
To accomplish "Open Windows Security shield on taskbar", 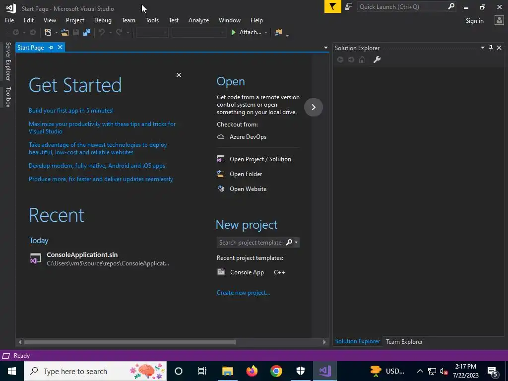I will pyautogui.click(x=300, y=371).
